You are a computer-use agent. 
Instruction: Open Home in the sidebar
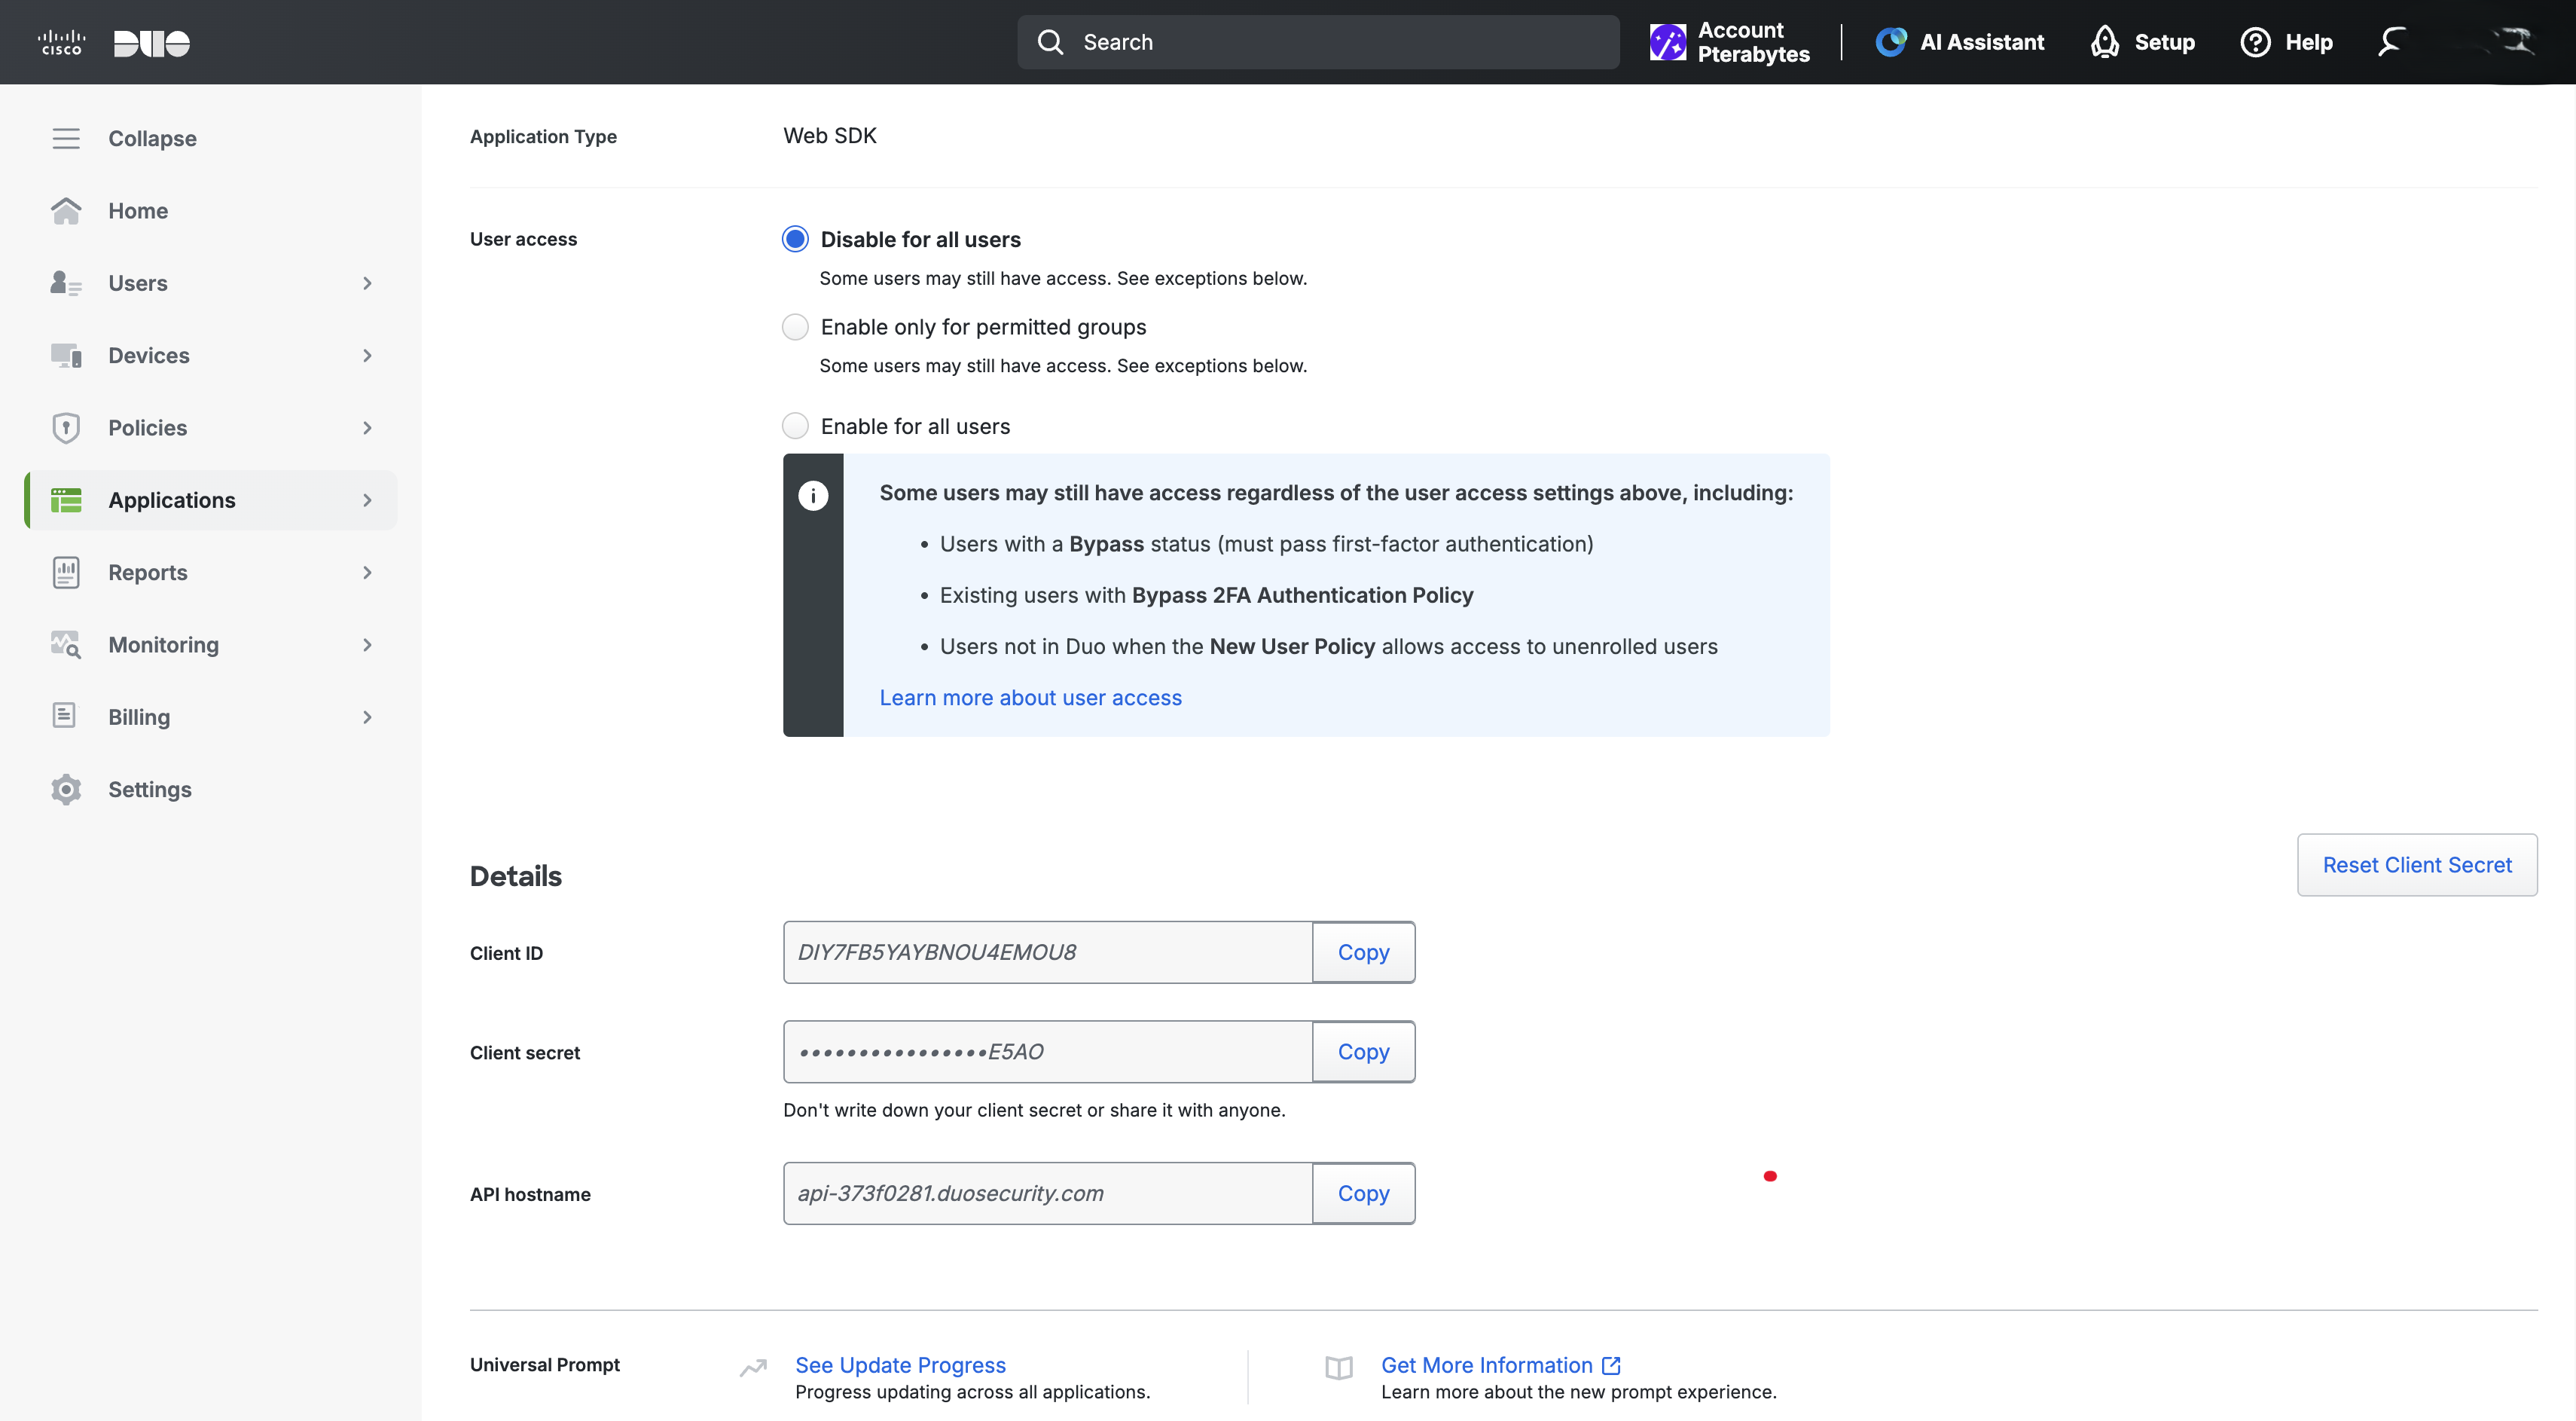[138, 211]
